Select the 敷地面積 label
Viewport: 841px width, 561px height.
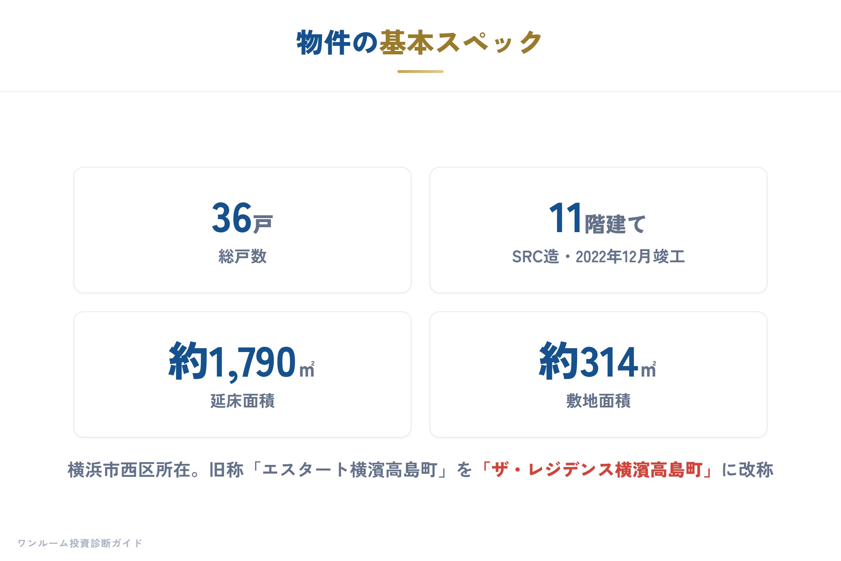click(598, 401)
